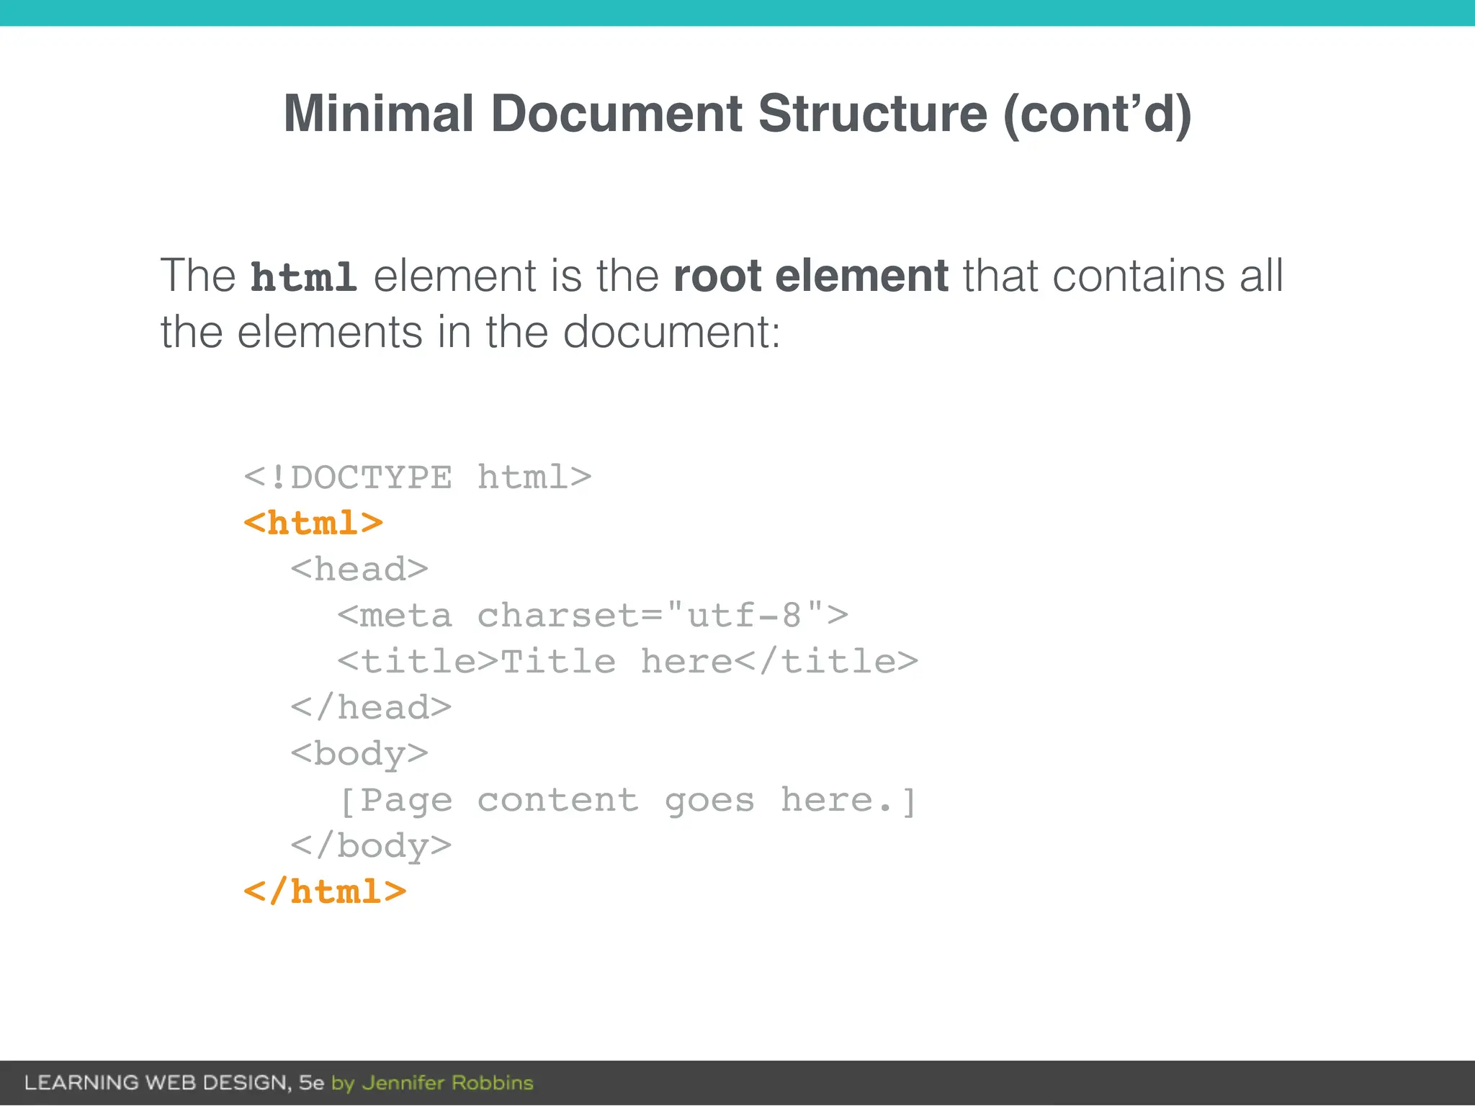Click the closing '</body>' tag line
1475x1106 pixels.
[x=371, y=846]
